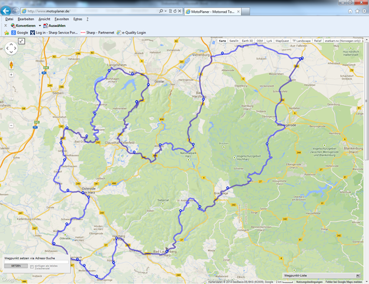This screenshot has height=284, width=369.
Task: Open the Extras menu
Action: pos(78,19)
